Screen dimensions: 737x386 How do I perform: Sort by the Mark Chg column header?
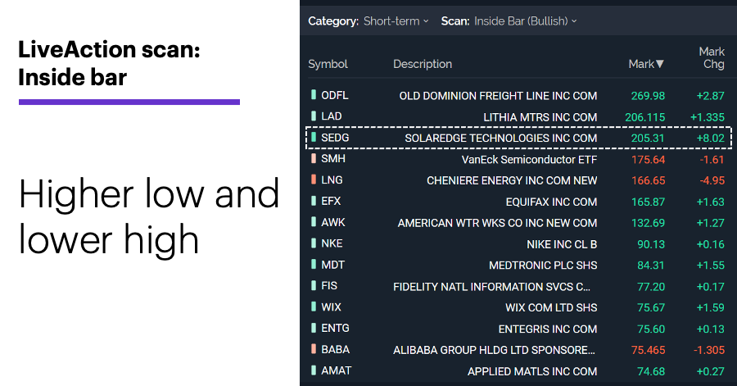[712, 58]
